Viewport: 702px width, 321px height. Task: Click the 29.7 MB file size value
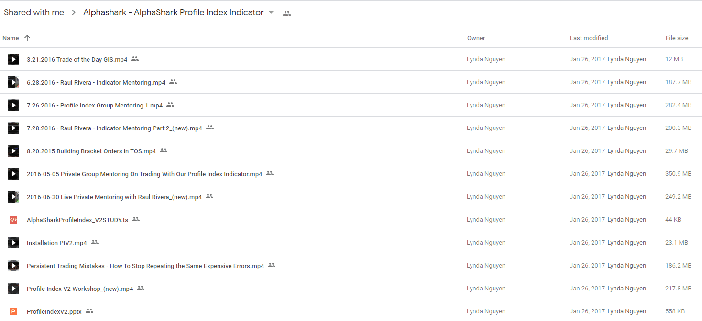tap(677, 151)
